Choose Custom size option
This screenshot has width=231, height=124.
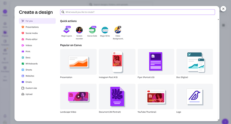pos(37,88)
